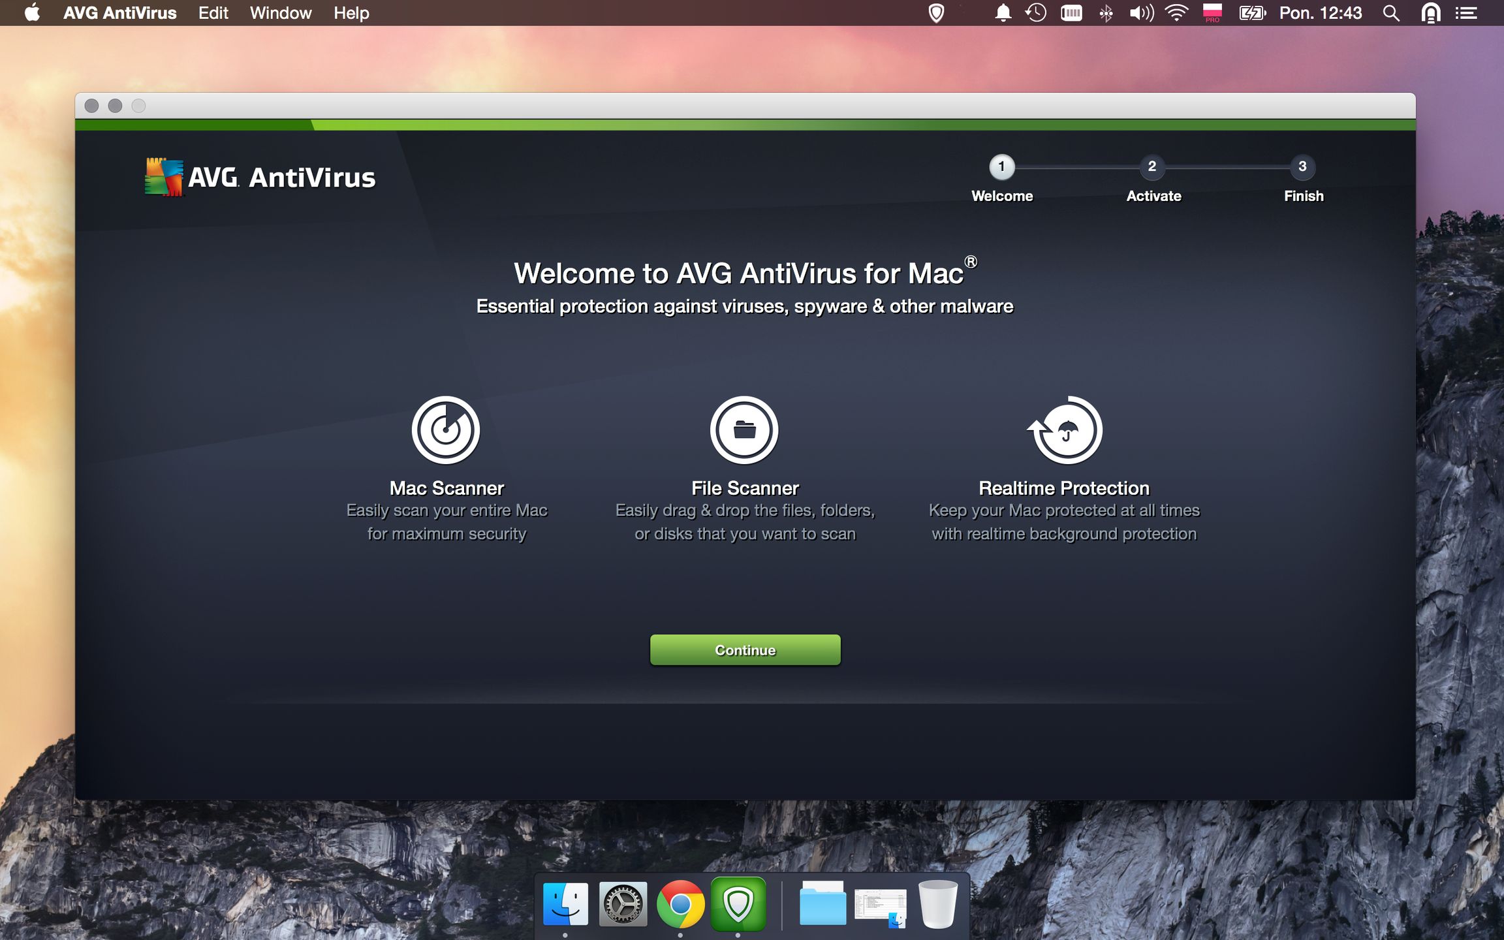This screenshot has width=1504, height=940.
Task: Open the Window menu
Action: point(280,12)
